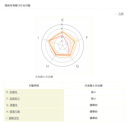
Task: Click the 標準的 value in the 運動活性 row
Action: (94, 118)
